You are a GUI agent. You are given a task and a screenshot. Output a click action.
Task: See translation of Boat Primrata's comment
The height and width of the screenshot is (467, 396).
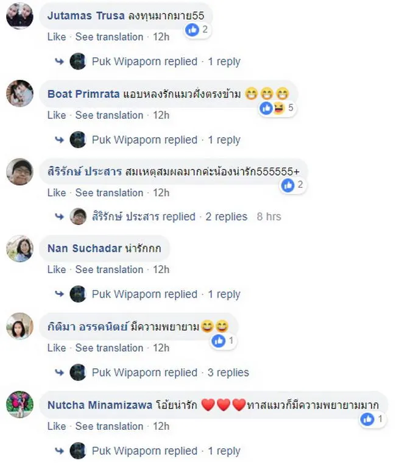click(x=109, y=115)
